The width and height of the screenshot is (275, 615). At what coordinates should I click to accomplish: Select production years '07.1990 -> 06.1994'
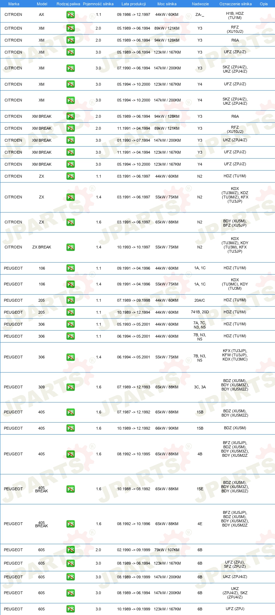[x=134, y=68]
